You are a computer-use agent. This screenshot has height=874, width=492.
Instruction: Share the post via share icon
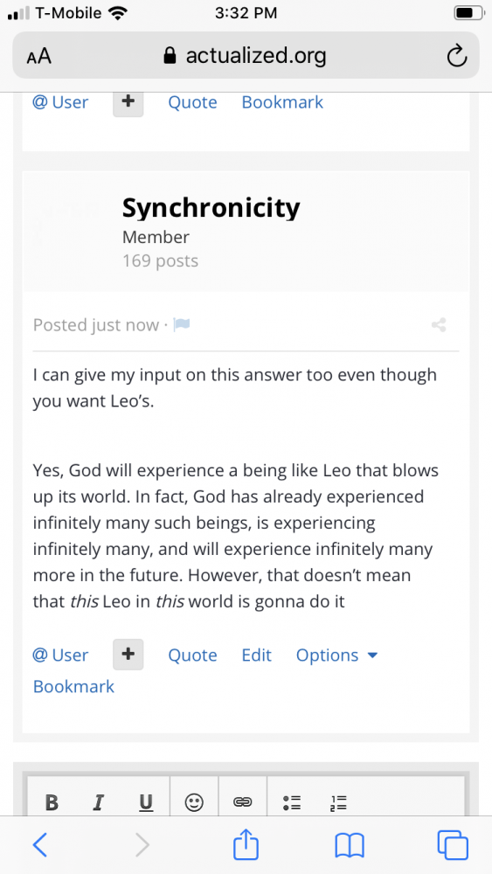[x=439, y=325]
